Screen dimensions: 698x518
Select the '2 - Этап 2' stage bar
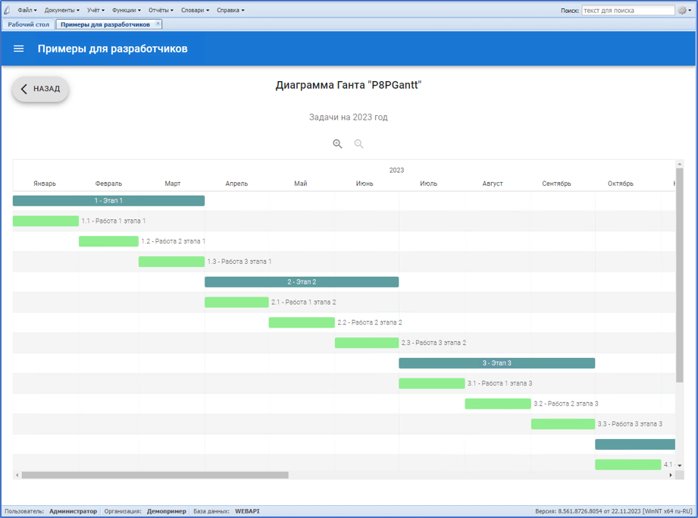point(302,282)
